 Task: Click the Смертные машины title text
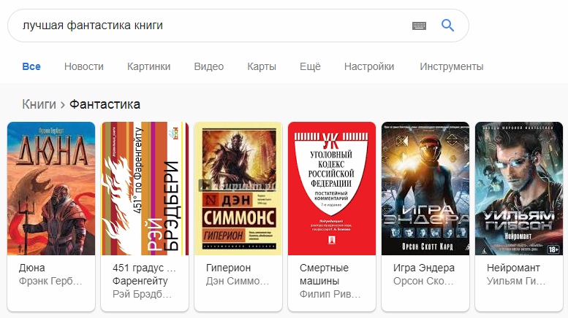324,274
